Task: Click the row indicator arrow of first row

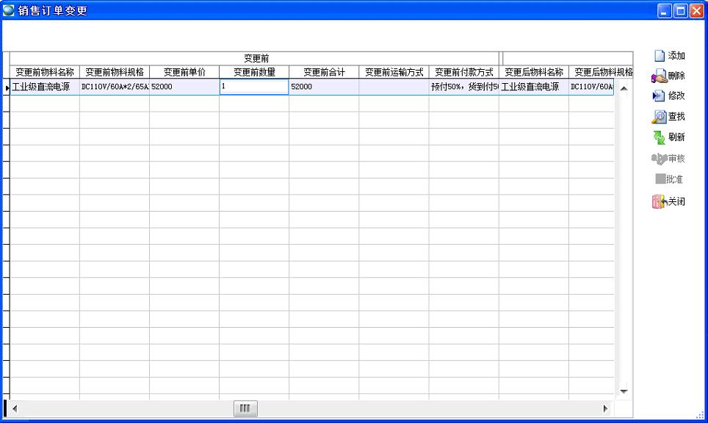Action: [x=7, y=87]
